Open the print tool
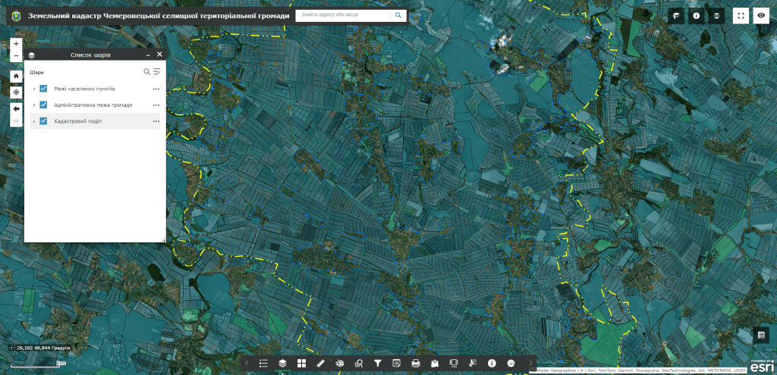 (x=416, y=363)
